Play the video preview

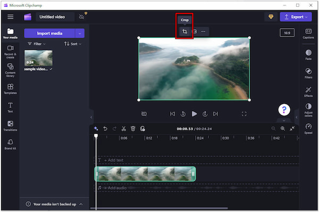tap(194, 114)
